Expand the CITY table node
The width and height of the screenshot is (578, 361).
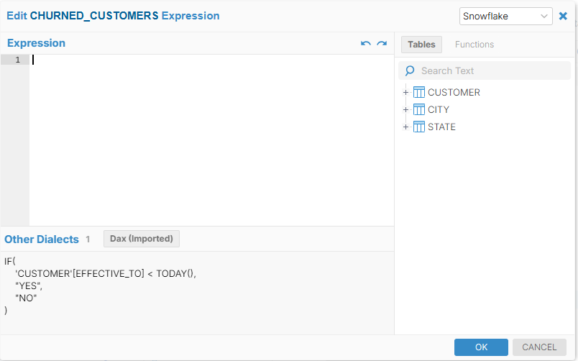click(405, 109)
